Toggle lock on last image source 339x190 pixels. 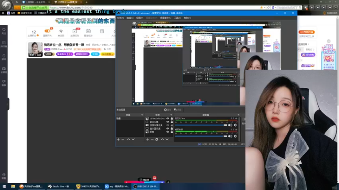point(172,132)
